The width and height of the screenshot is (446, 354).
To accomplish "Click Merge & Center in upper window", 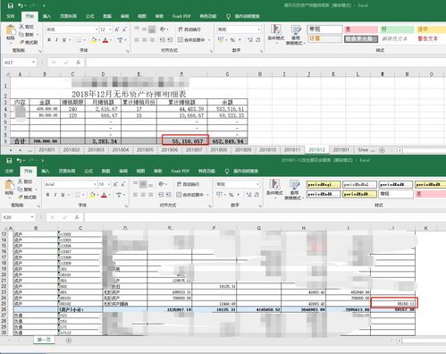I will [x=191, y=39].
